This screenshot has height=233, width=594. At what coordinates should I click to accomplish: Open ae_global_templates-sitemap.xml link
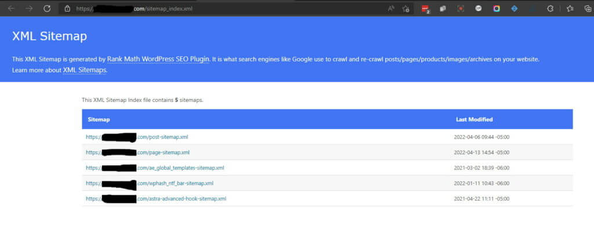pyautogui.click(x=155, y=168)
